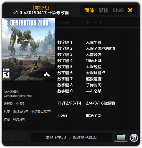Enable 无需装弹 option
Viewport: 142px width, 148px height.
(94, 54)
